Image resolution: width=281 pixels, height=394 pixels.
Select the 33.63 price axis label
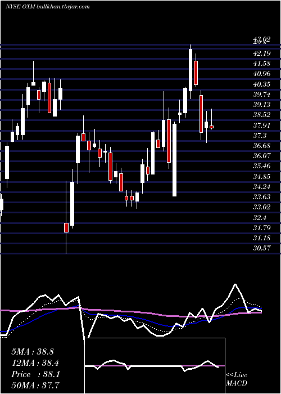tap(261, 197)
